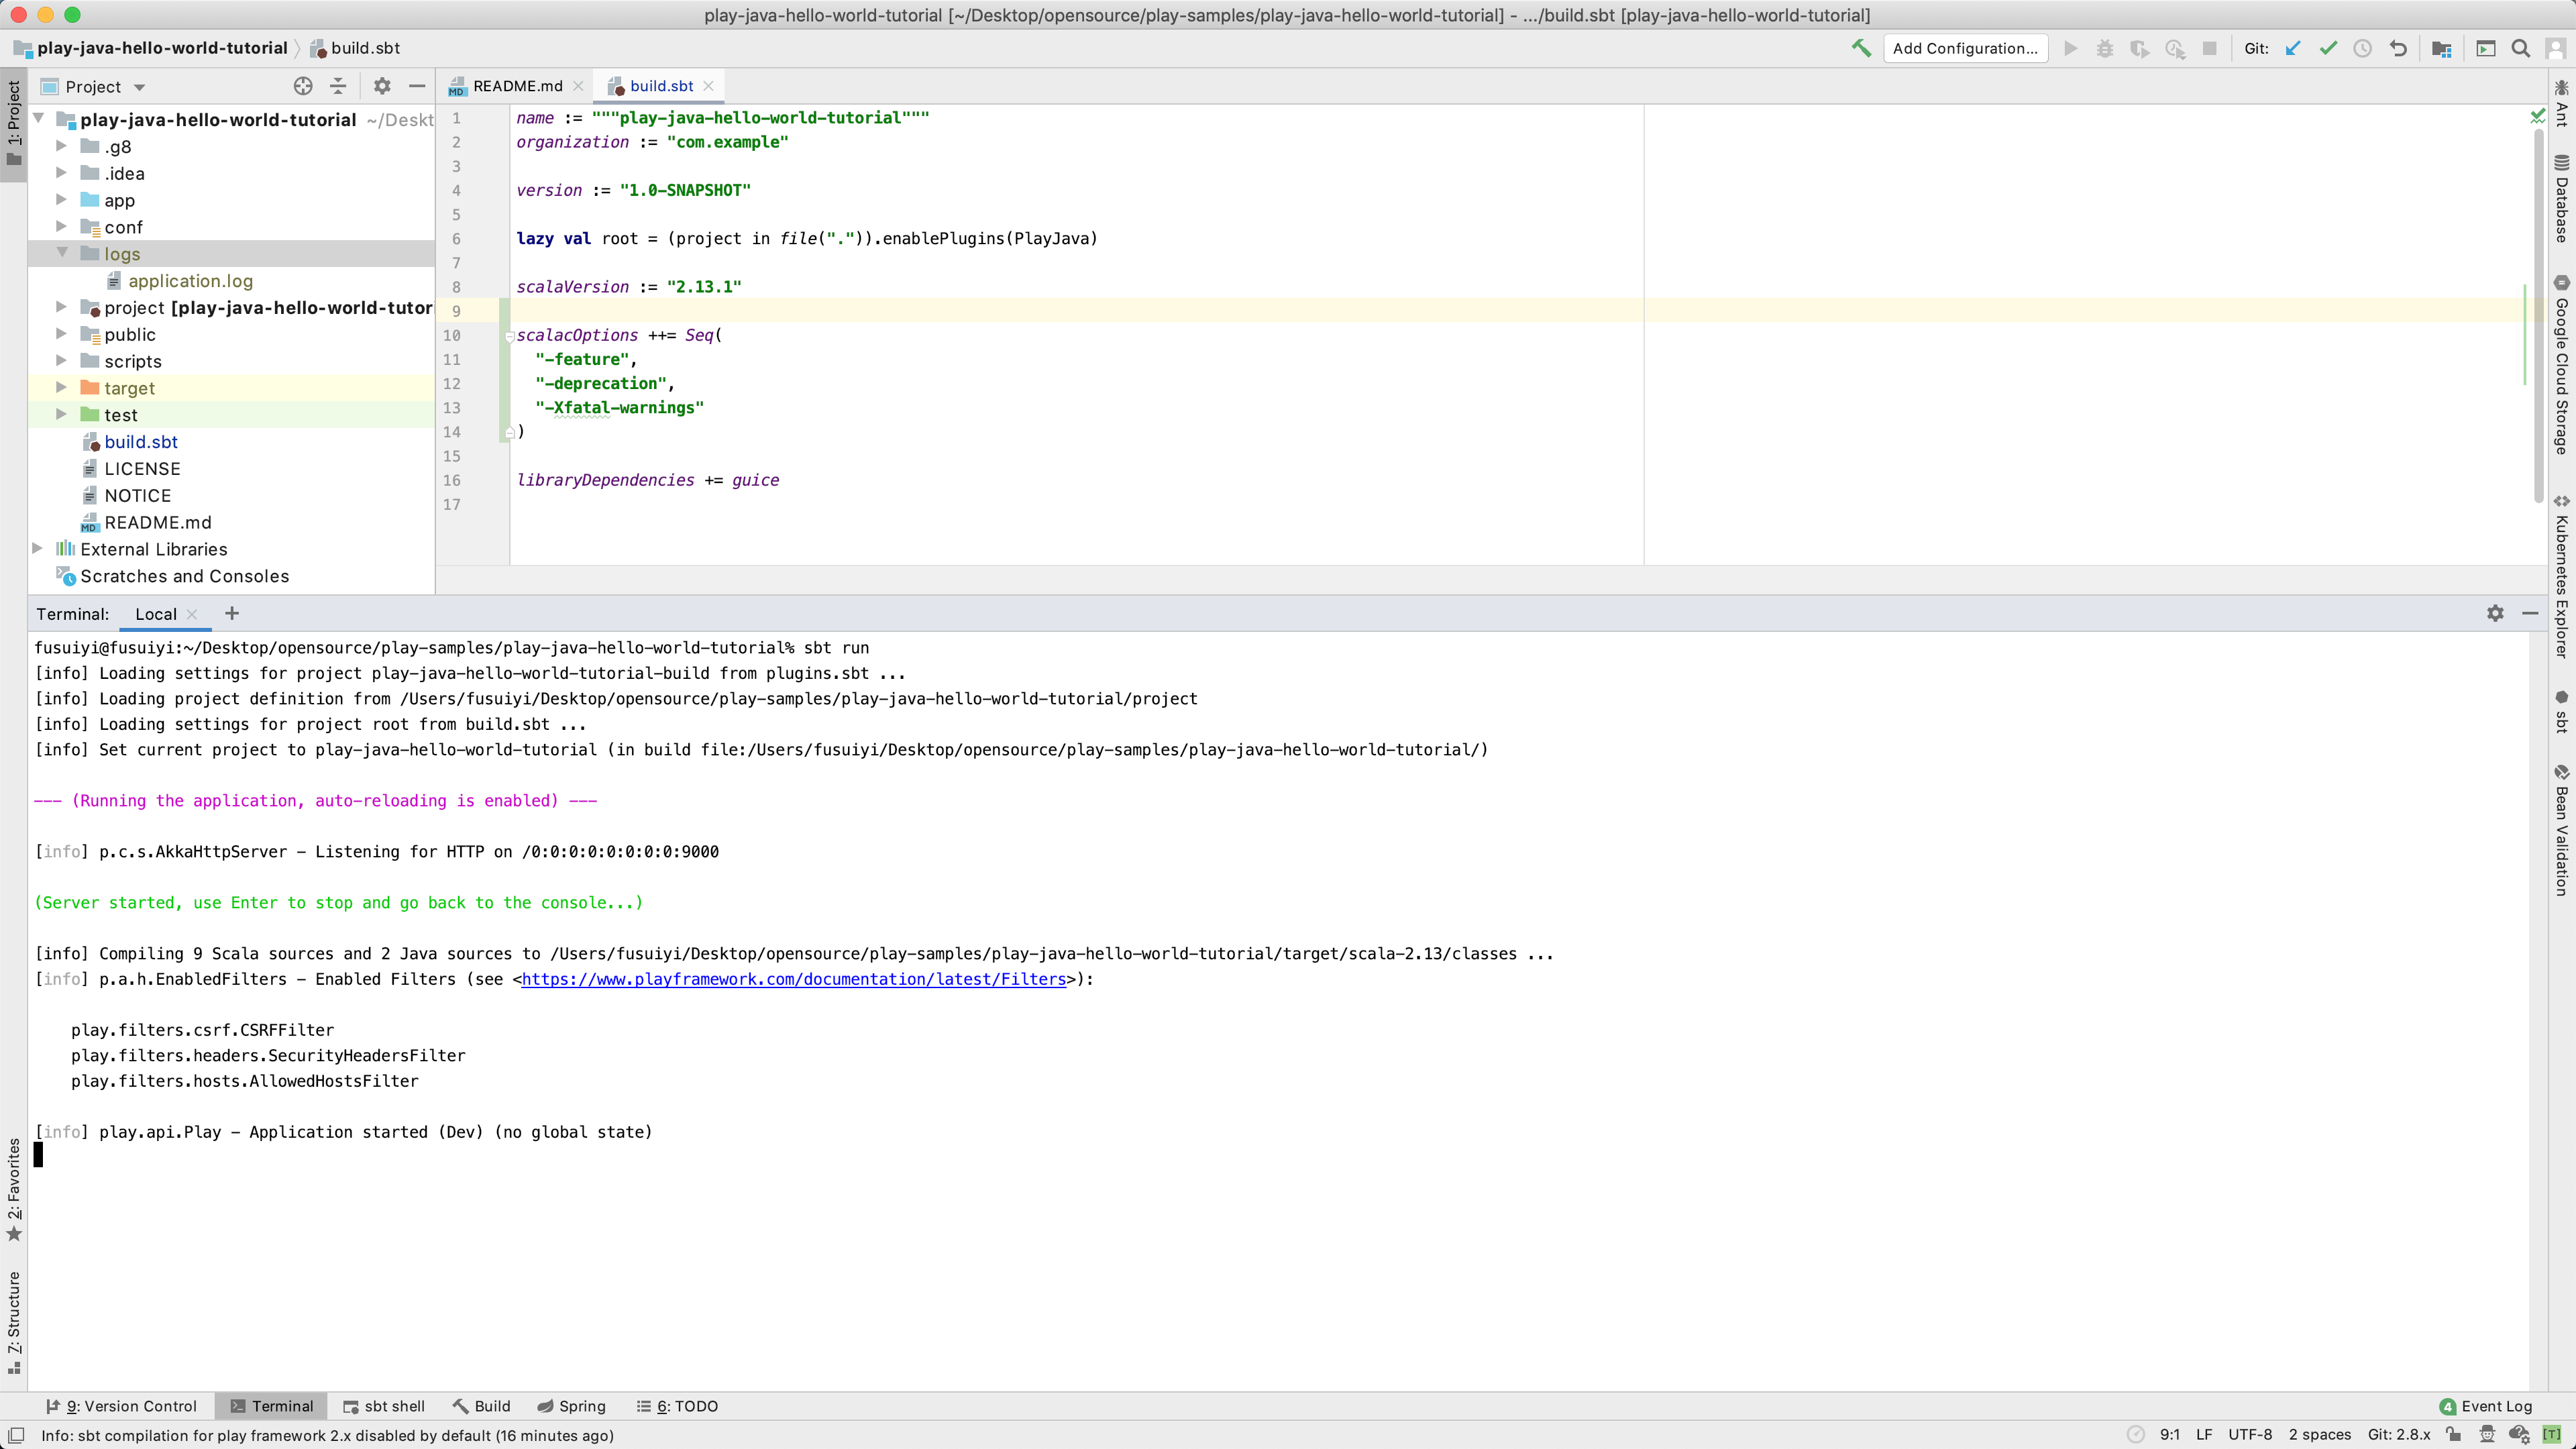Collapse the play-java-hello-world-tutorial root node

[39, 119]
